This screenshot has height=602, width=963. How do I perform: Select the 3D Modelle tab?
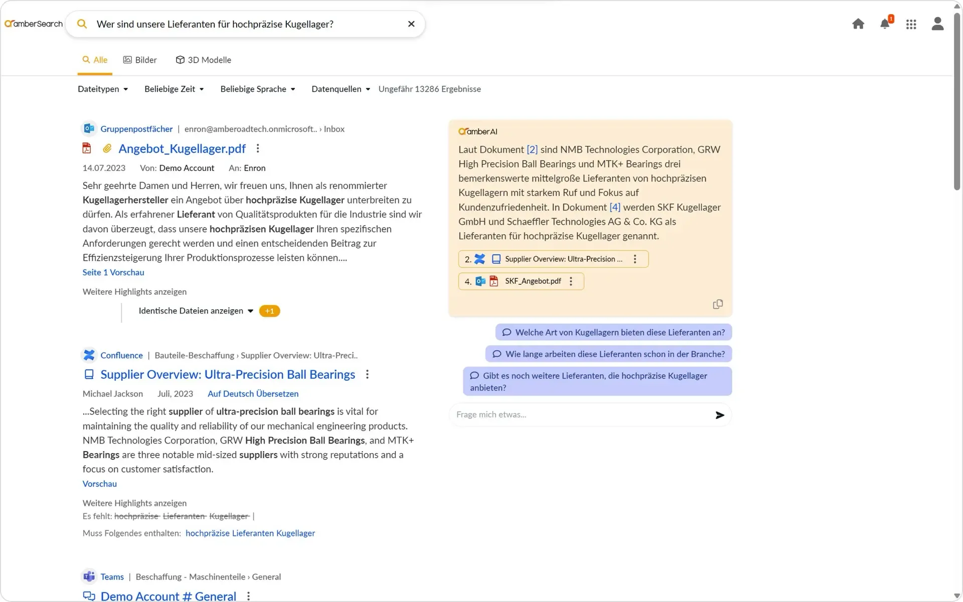[x=203, y=60]
